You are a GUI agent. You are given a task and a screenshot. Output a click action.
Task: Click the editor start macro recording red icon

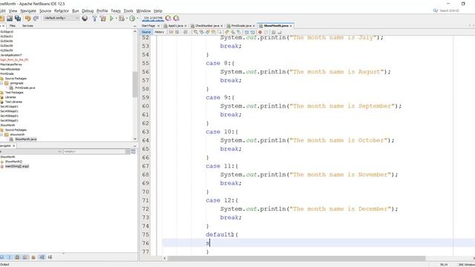click(x=260, y=32)
